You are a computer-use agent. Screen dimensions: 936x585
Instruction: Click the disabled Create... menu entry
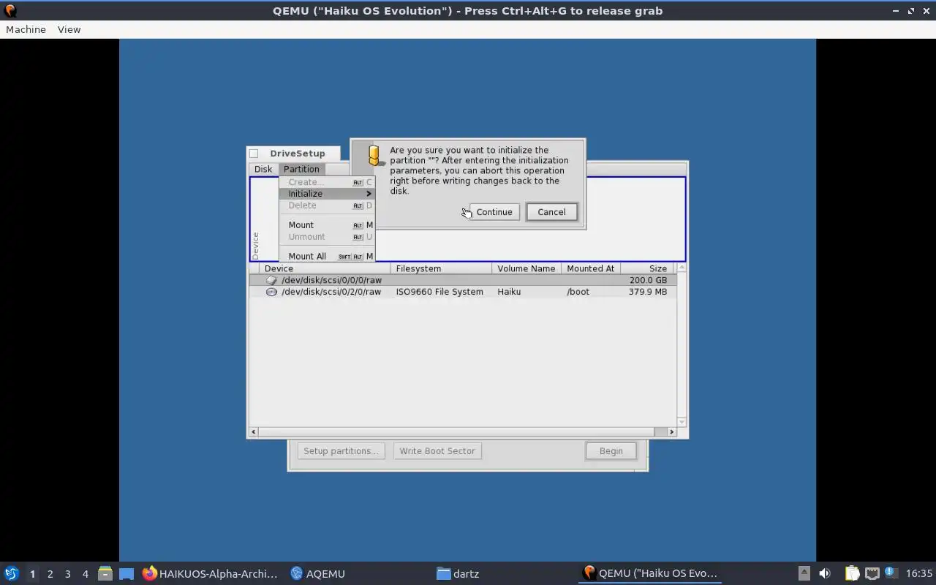pos(327,182)
